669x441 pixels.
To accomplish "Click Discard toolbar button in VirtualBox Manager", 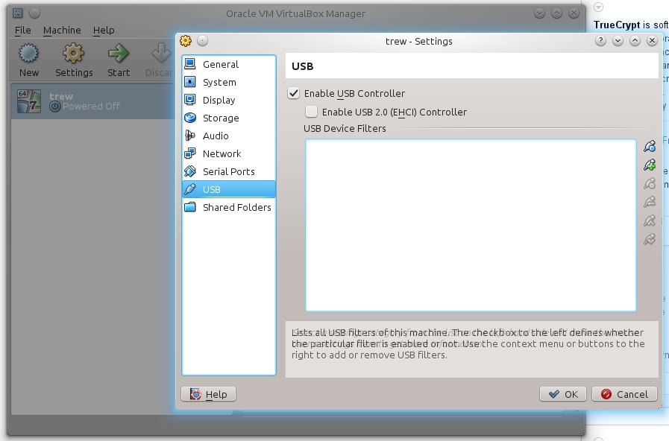I will point(159,60).
